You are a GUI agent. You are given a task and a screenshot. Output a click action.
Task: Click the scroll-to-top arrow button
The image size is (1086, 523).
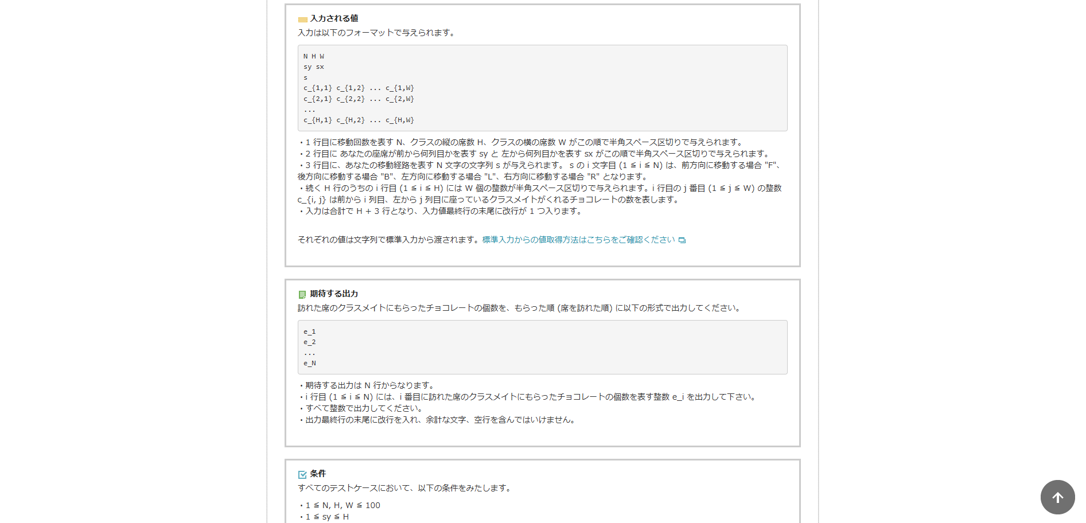[x=1057, y=497]
